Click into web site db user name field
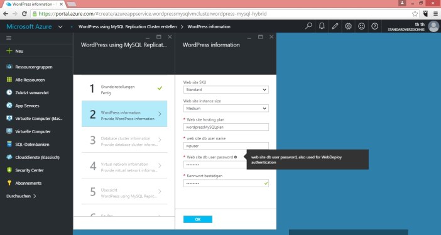 tap(226, 146)
